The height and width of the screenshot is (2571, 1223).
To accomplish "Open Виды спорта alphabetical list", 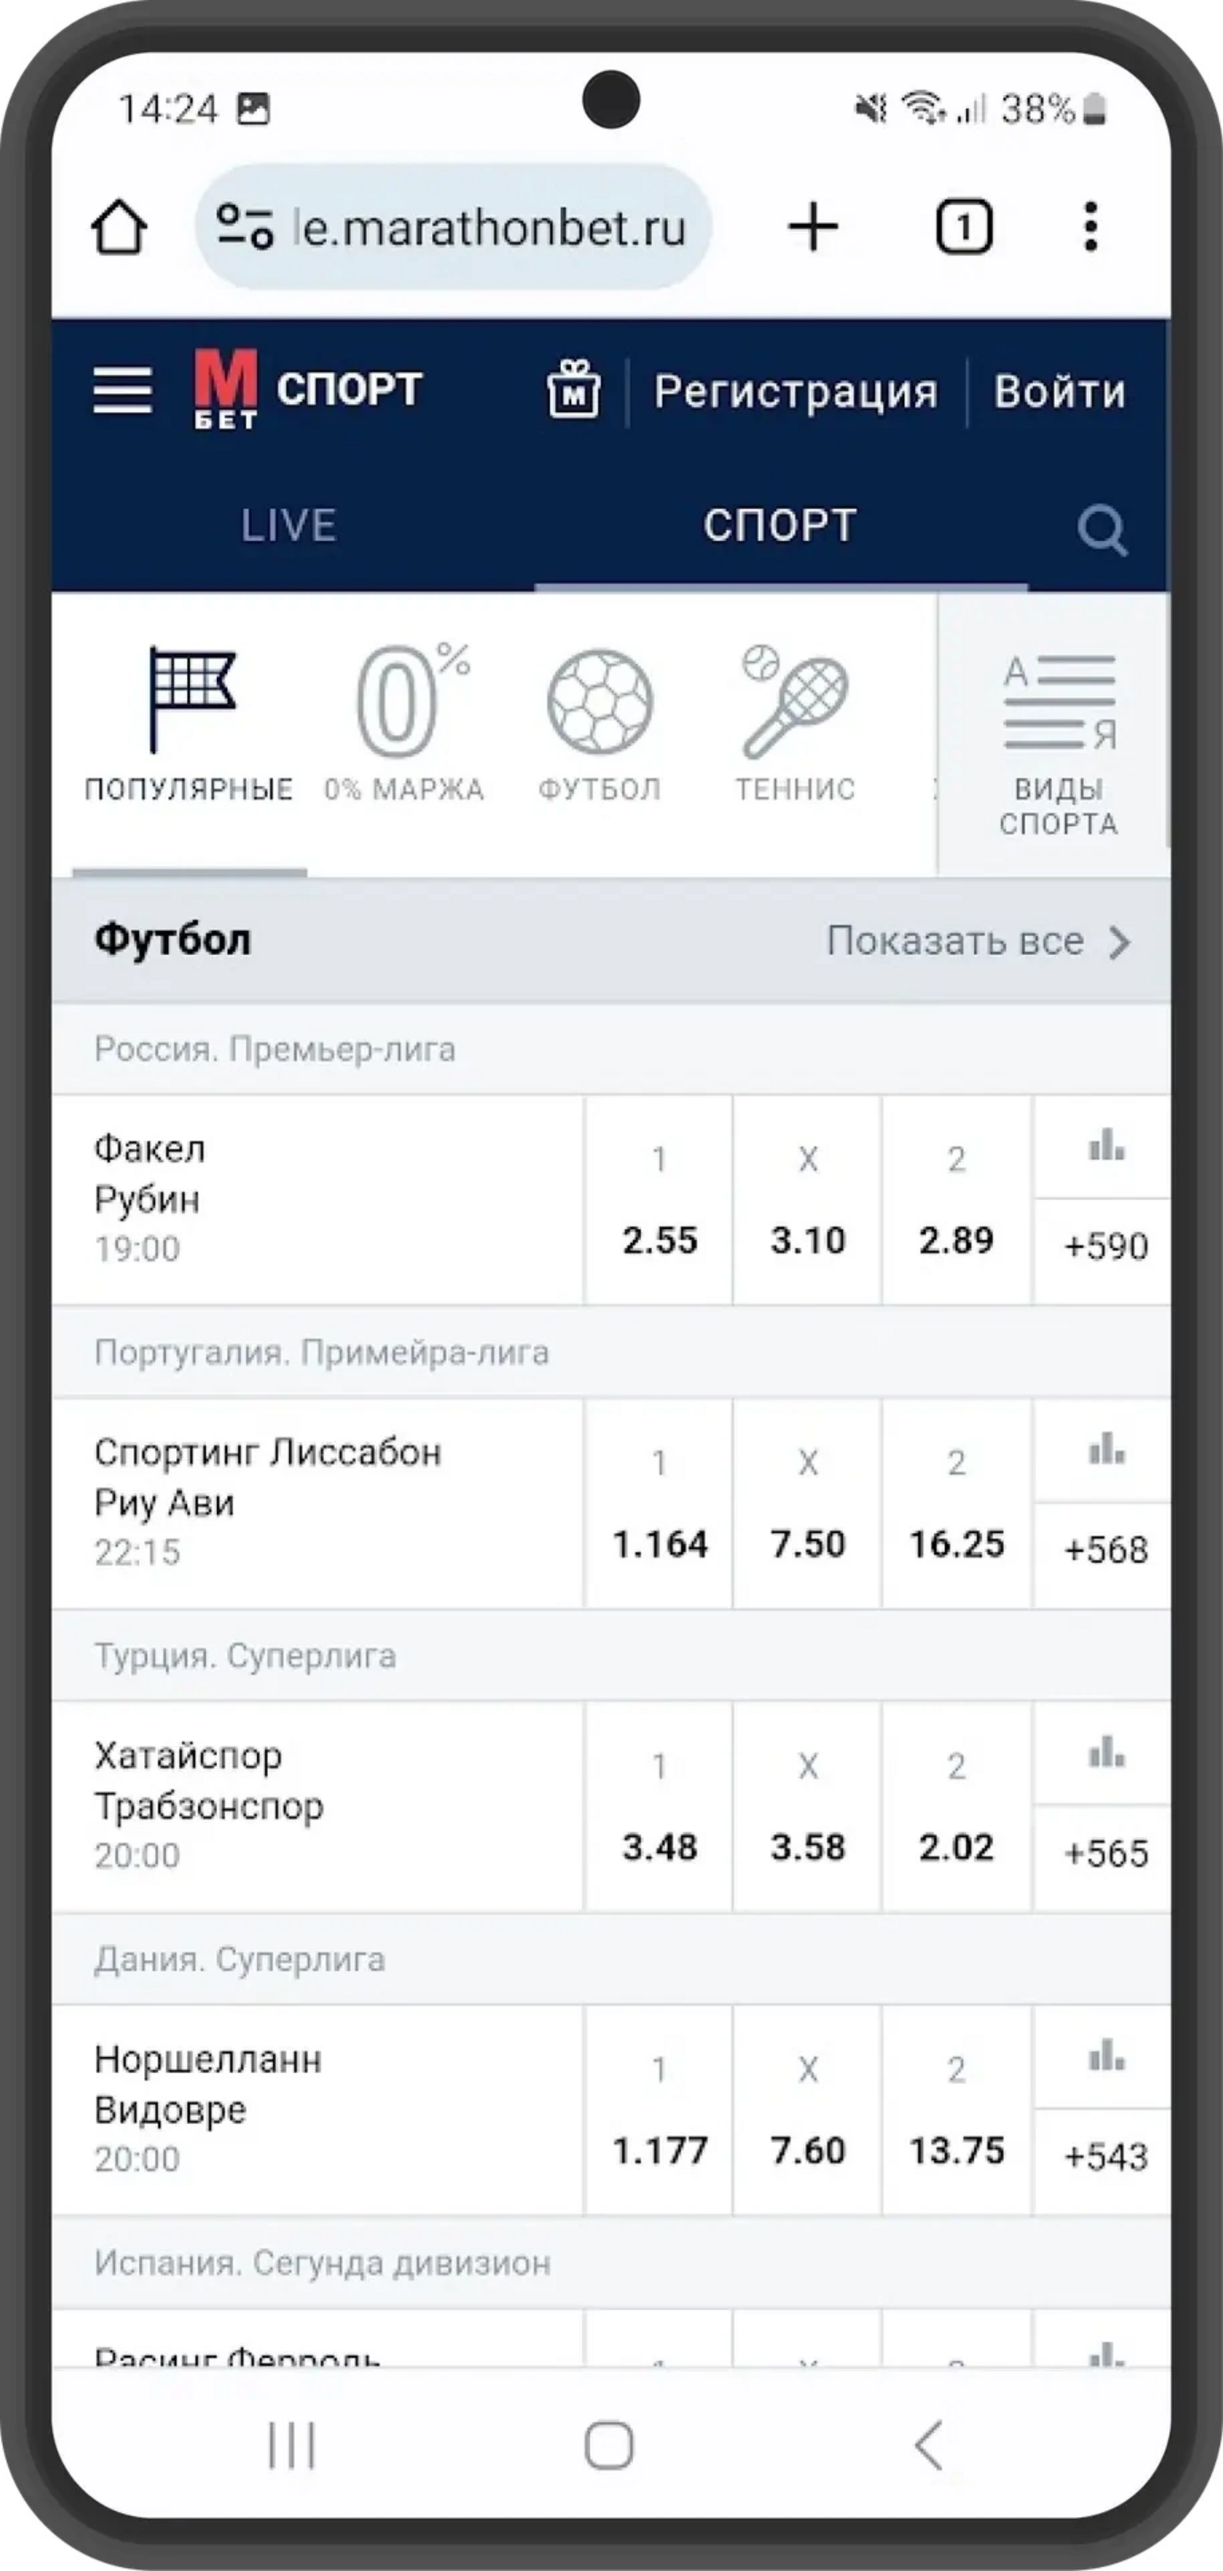I will pyautogui.click(x=1059, y=744).
